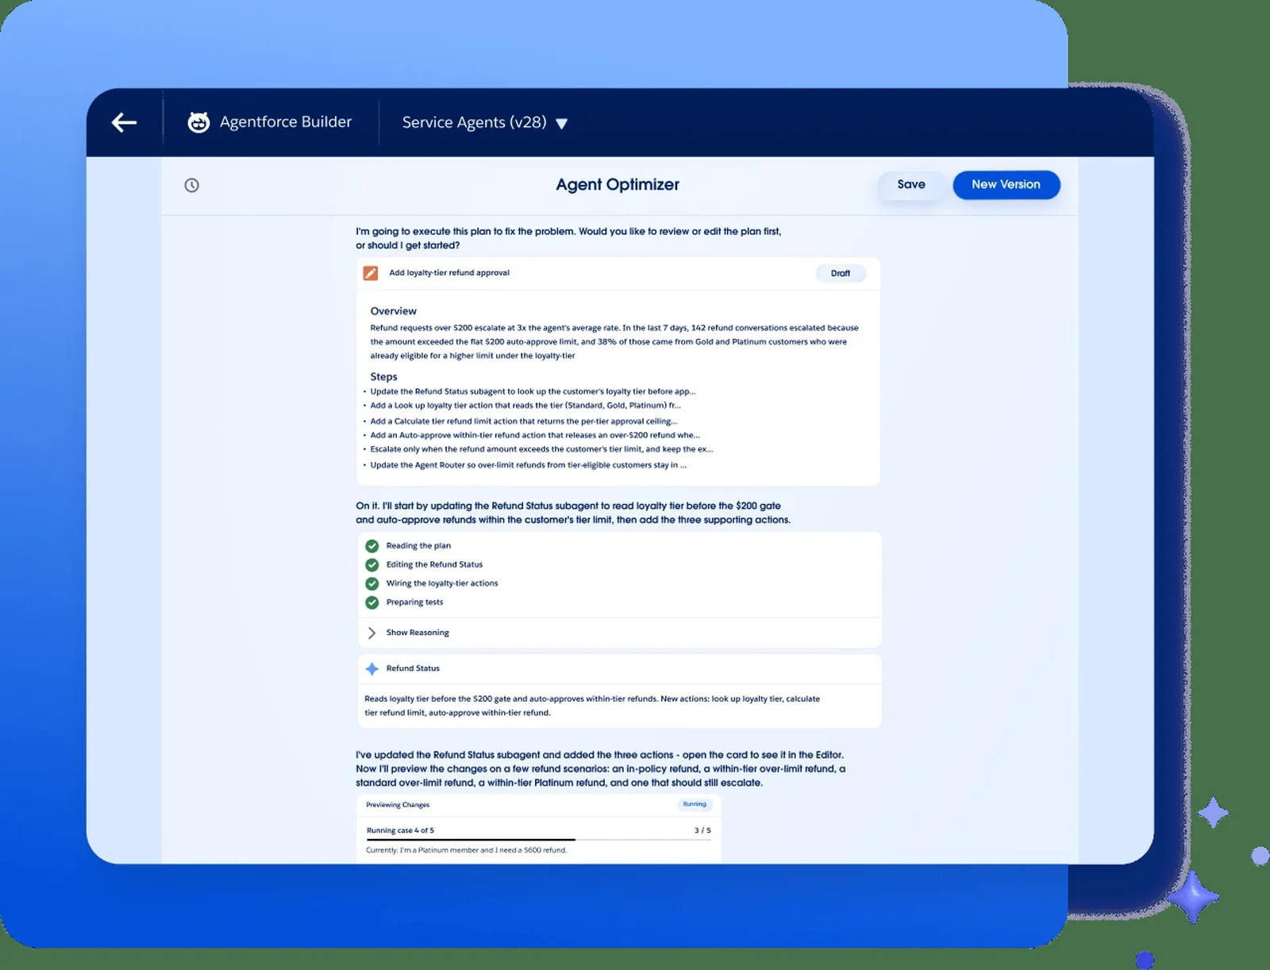Click the 3 / 5 progress count
Viewport: 1270px width, 970px height.
coord(702,830)
